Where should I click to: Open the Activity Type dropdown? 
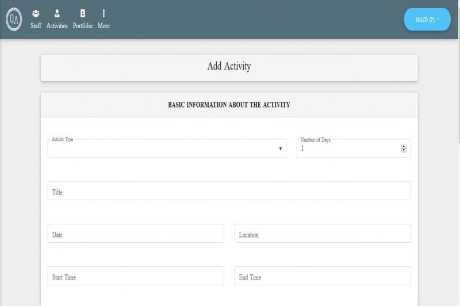167,148
